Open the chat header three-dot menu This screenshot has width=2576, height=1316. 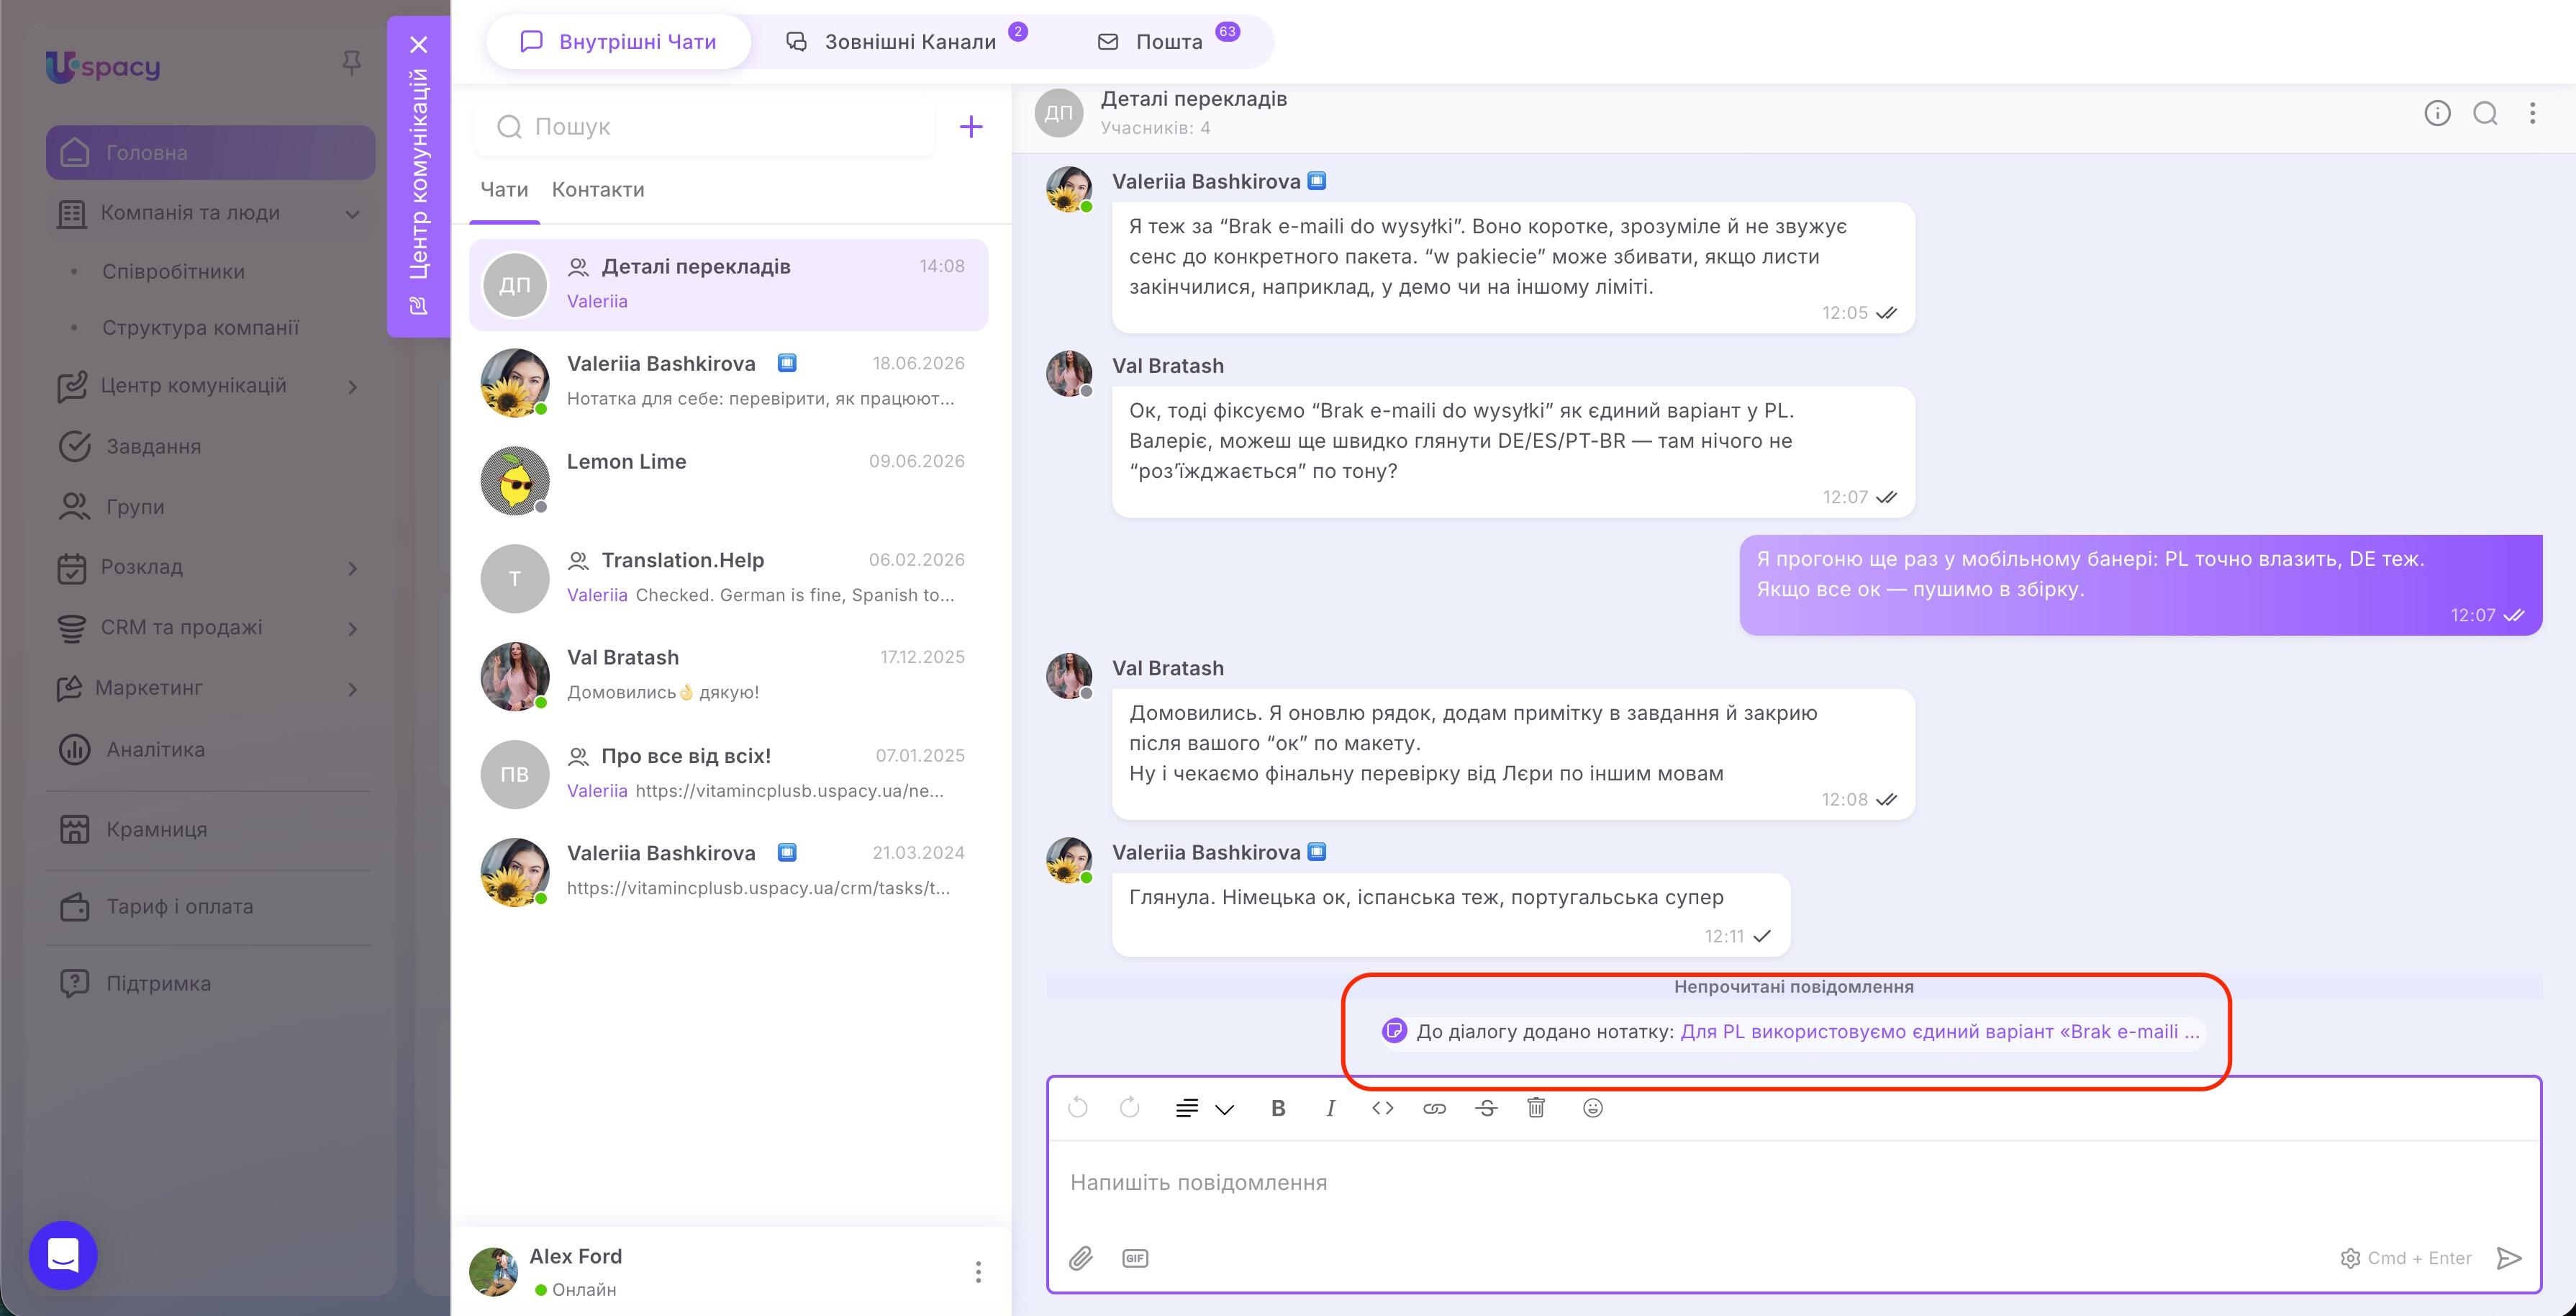click(x=2532, y=113)
